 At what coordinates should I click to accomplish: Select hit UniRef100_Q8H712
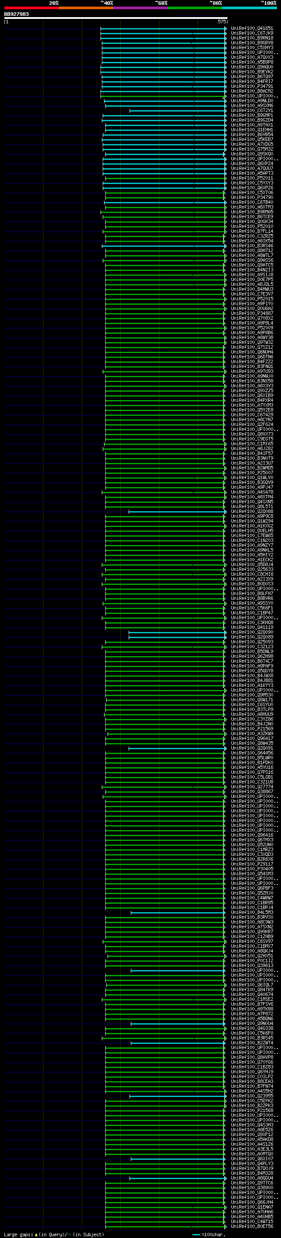pyautogui.click(x=252, y=250)
